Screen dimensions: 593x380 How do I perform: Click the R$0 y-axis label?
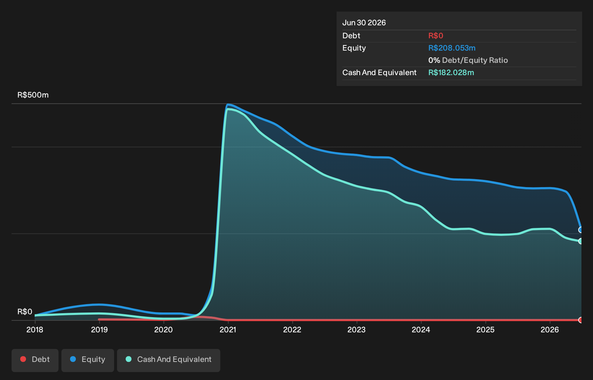[25, 312]
